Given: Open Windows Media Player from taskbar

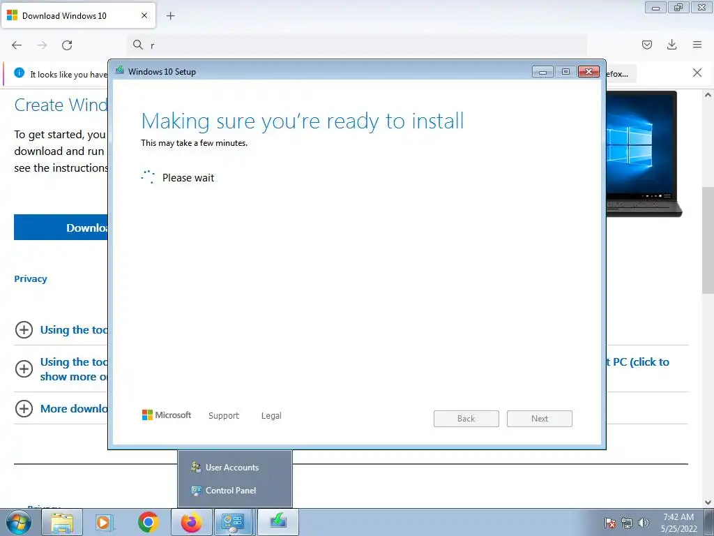Looking at the screenshot, I should tap(105, 522).
